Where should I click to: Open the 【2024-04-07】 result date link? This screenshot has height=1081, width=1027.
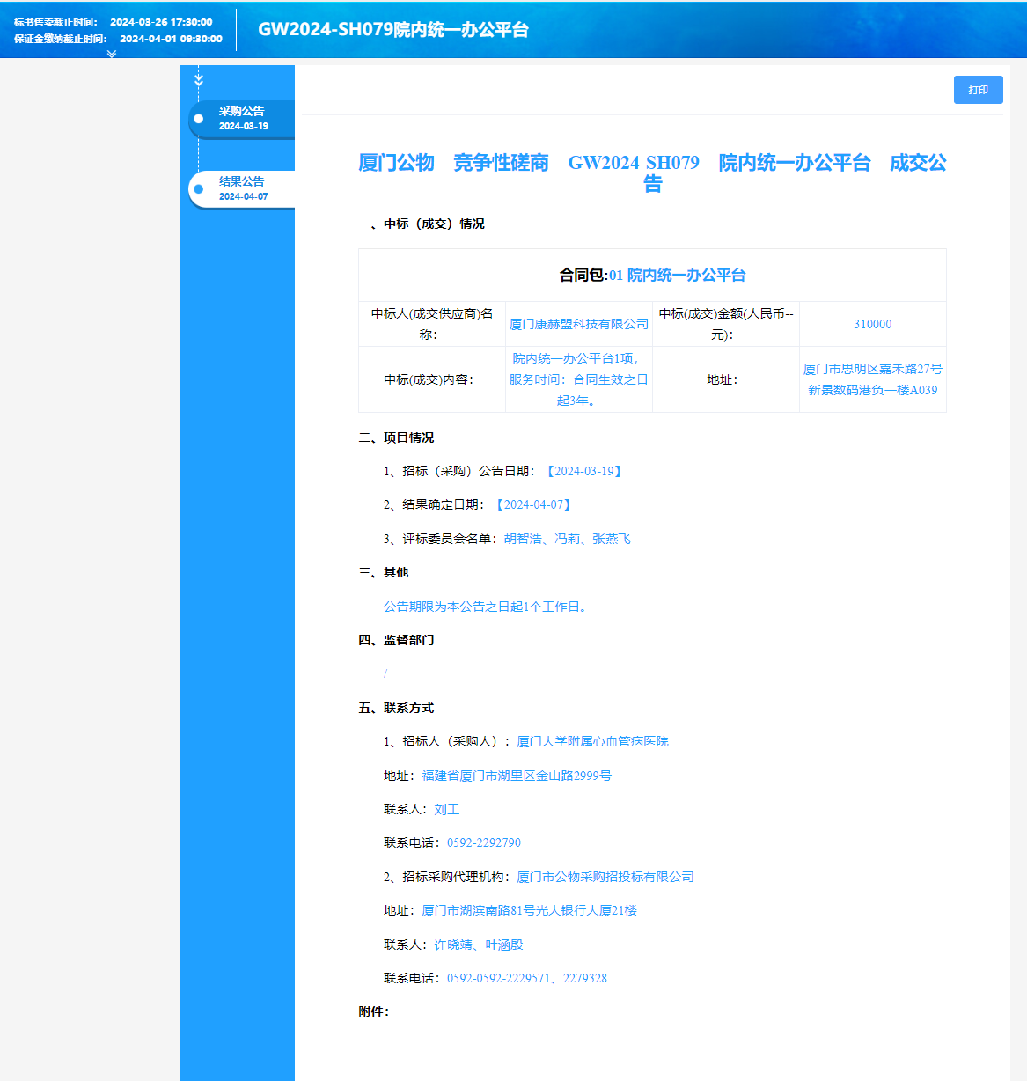click(x=532, y=504)
